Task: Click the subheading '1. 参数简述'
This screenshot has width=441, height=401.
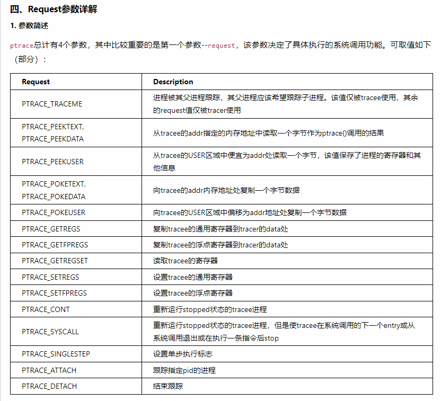Action: 29,25
